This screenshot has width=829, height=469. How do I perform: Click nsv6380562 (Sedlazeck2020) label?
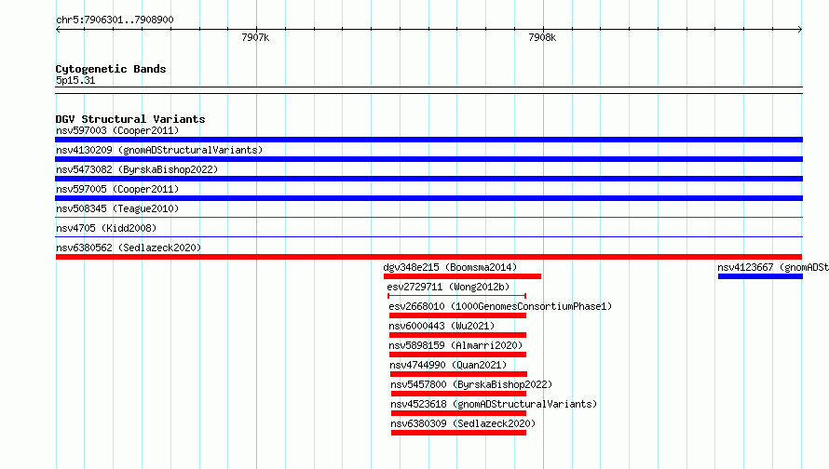(129, 248)
